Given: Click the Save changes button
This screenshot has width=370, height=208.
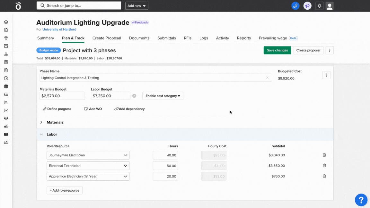Looking at the screenshot, I should [x=277, y=50].
